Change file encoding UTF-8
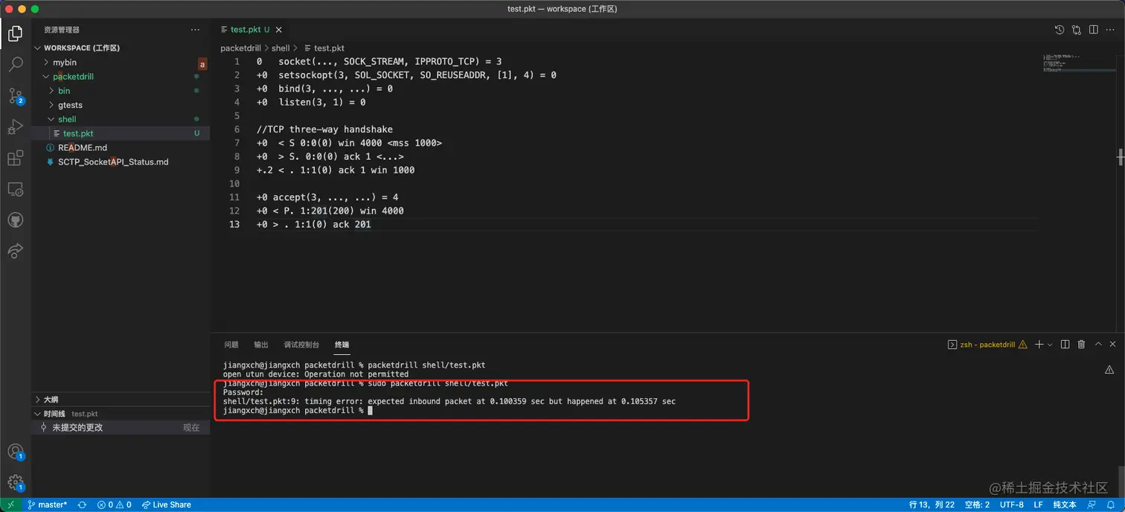This screenshot has width=1125, height=512. tap(1012, 505)
